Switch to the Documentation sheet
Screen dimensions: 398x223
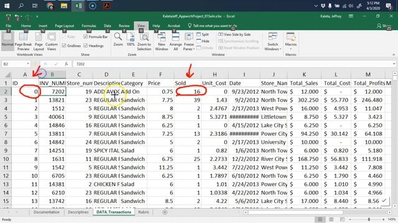coord(47,212)
